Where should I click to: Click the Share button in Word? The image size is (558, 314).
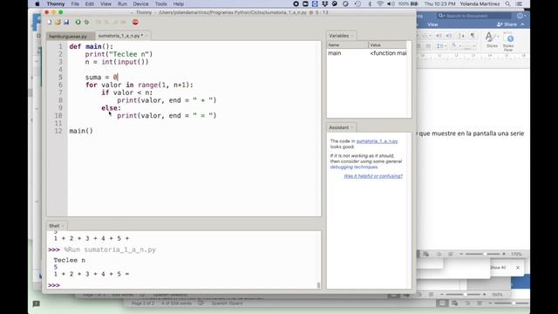(507, 24)
